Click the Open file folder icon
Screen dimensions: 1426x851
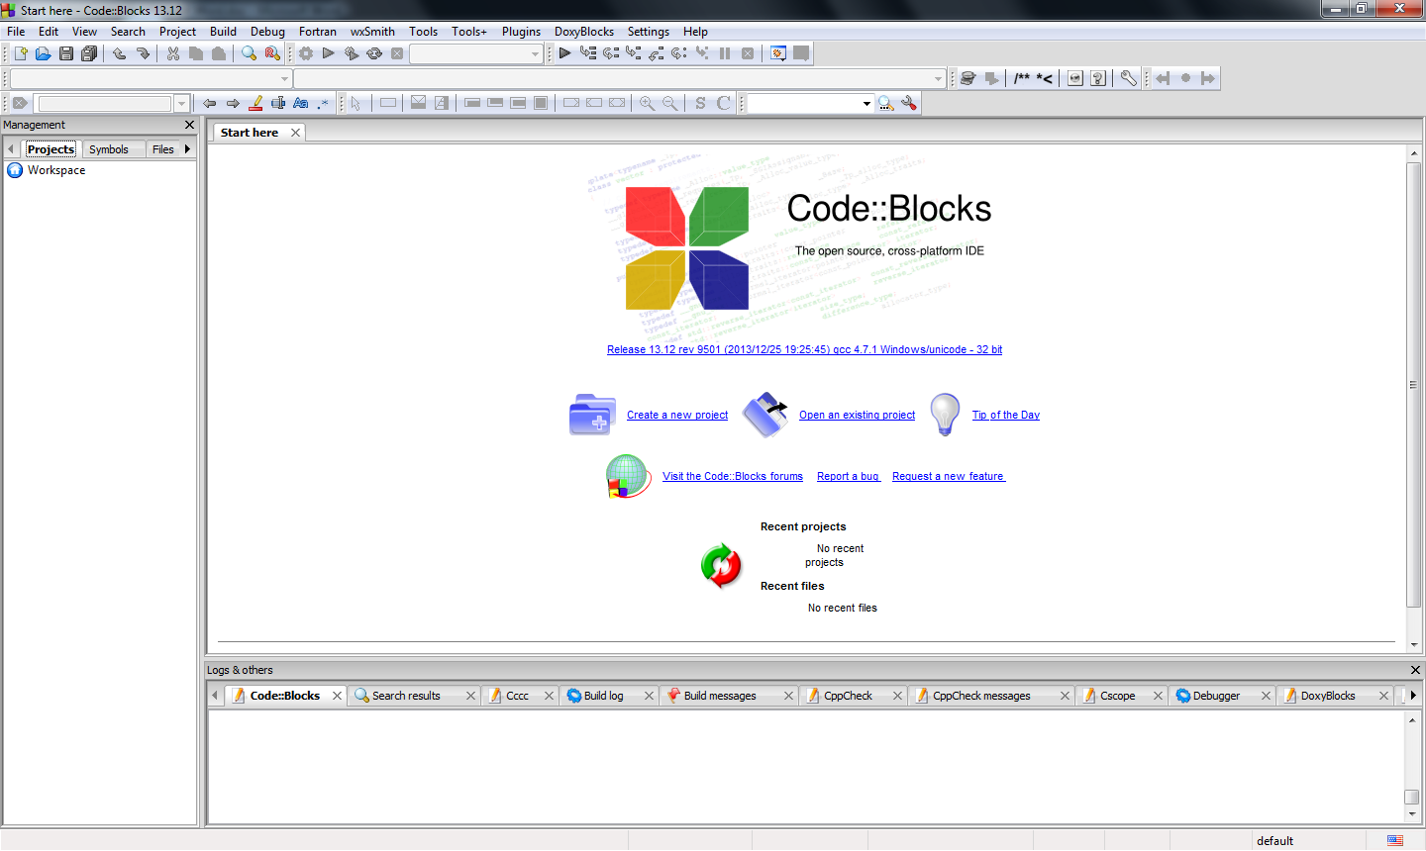[x=43, y=53]
